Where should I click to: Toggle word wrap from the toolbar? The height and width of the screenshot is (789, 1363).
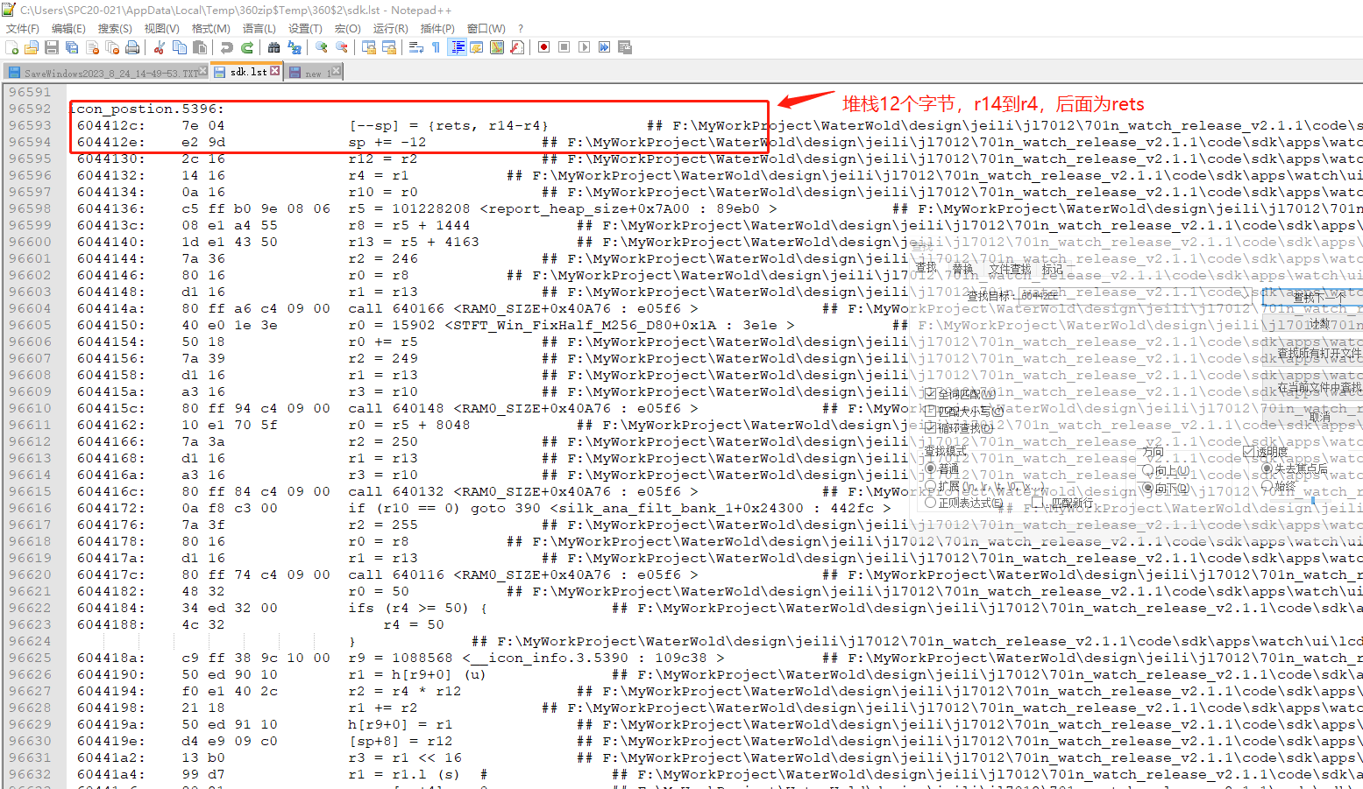pyautogui.click(x=416, y=47)
